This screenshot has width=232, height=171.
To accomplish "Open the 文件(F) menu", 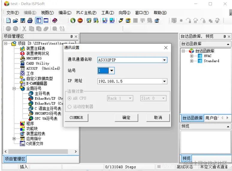I will [x=13, y=13].
